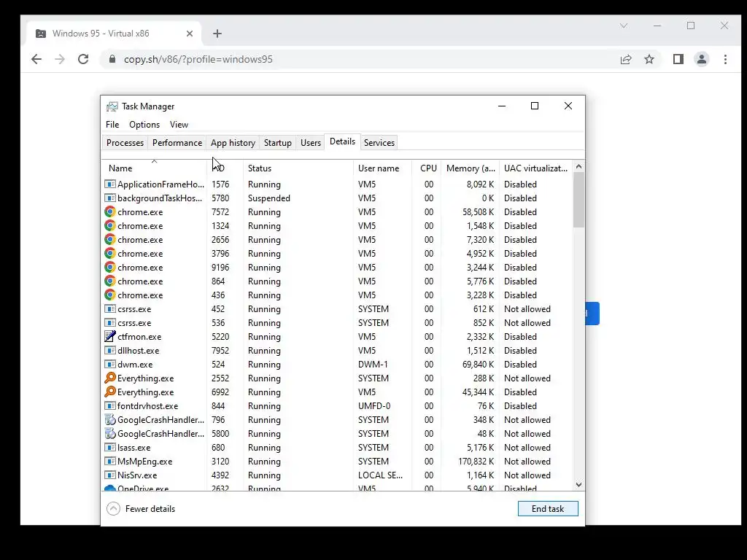Screen dimensions: 747x560
Task: Click the Task Manager title bar icon
Action: coord(112,106)
